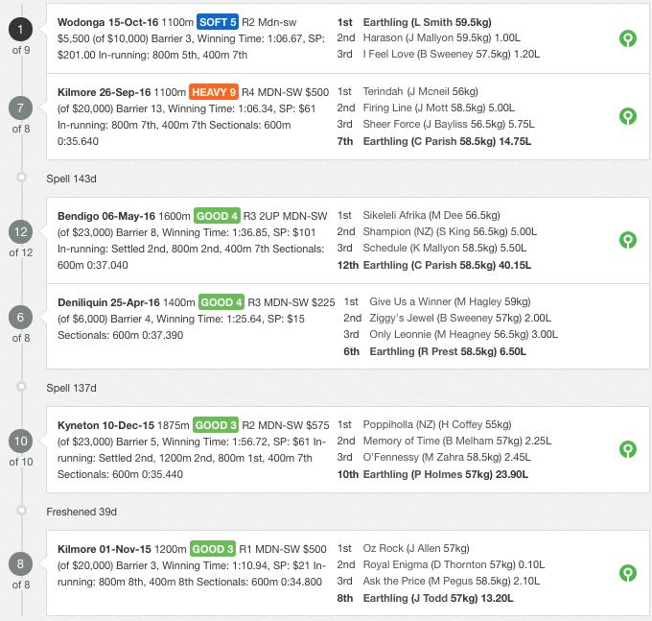Click green map pin for Kilmore 01-Nov-15 race
Image resolution: width=652 pixels, height=621 pixels.
(x=628, y=573)
